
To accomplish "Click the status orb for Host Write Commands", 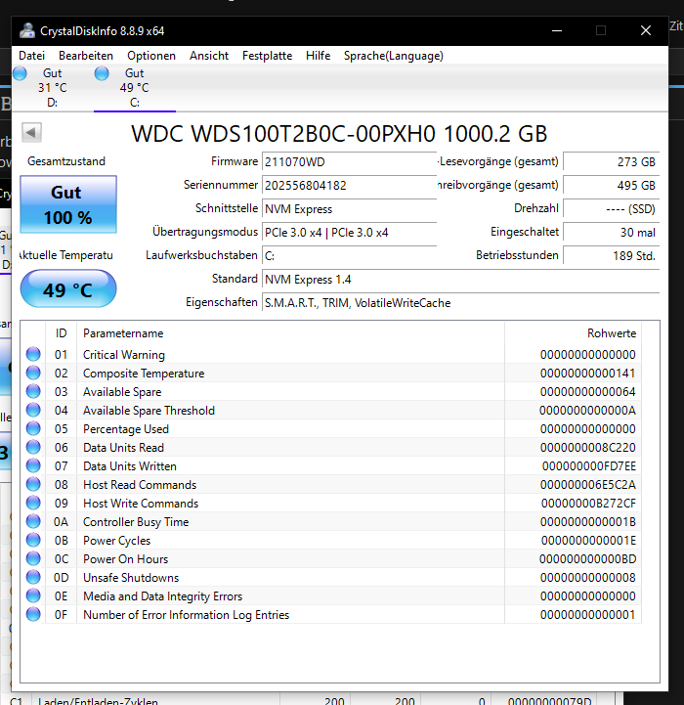I will 33,504.
